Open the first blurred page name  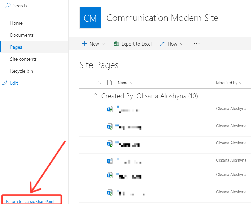pos(128,109)
